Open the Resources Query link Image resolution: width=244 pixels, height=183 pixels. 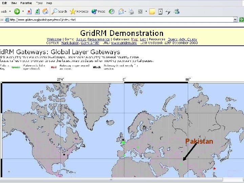point(172,39)
